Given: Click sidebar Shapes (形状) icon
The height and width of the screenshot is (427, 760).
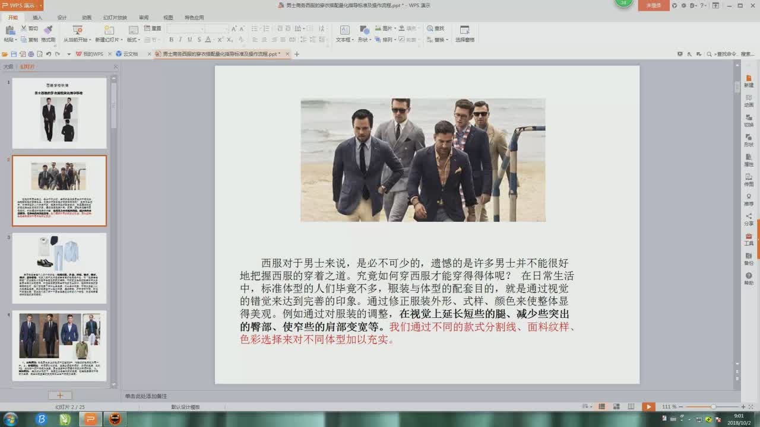Looking at the screenshot, I should pos(749,140).
